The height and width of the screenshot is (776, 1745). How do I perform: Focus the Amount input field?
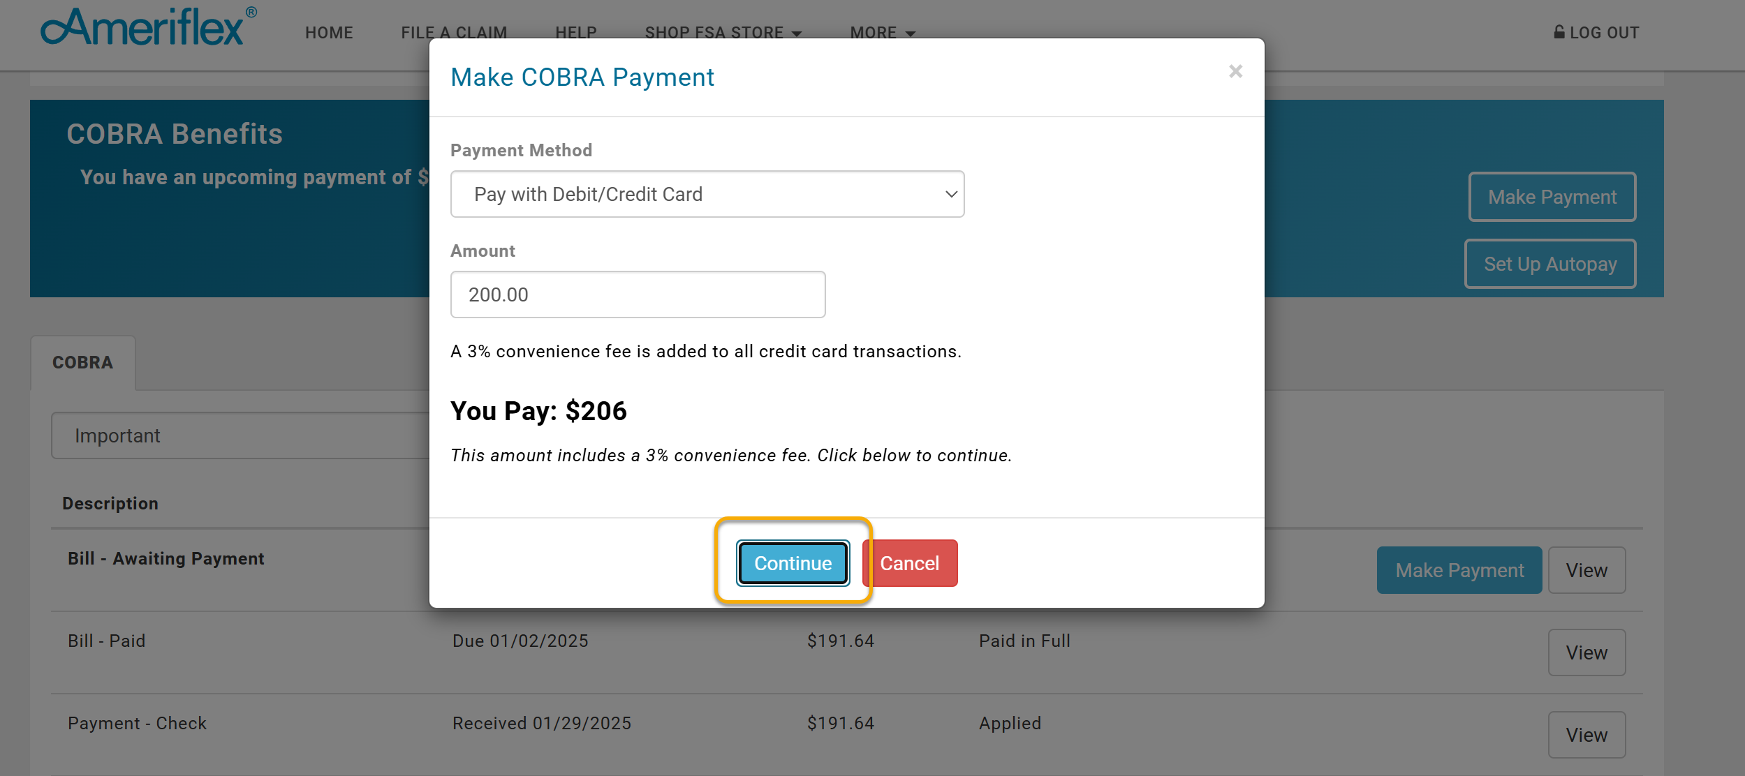[638, 294]
